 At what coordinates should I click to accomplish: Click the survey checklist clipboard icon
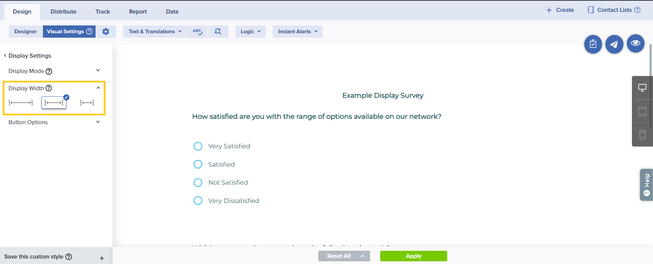click(593, 44)
